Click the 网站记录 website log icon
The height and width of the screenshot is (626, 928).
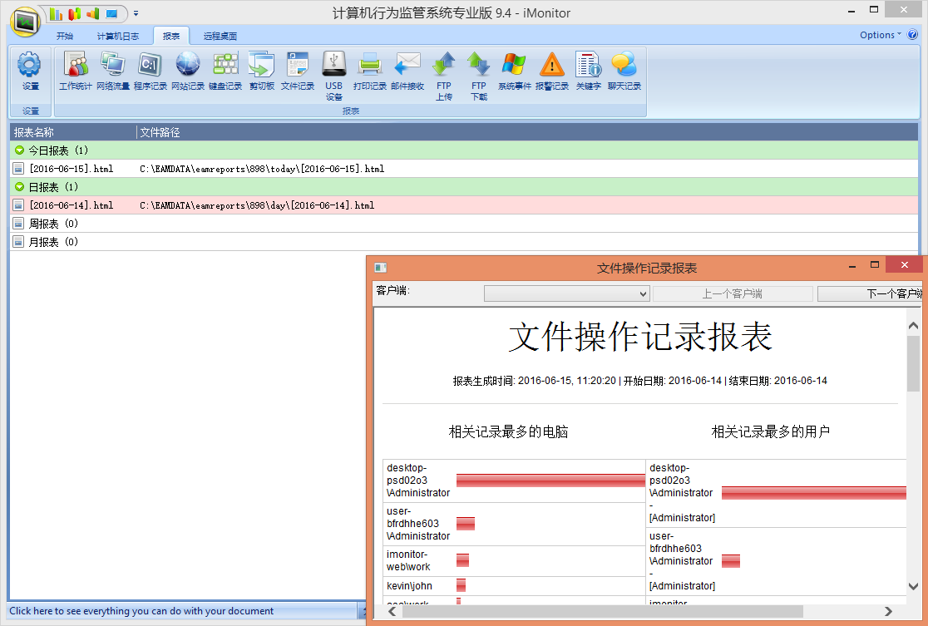coord(188,71)
